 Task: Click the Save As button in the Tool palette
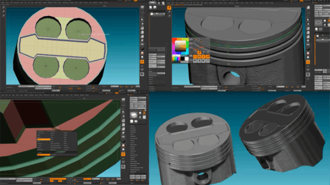click(142, 98)
